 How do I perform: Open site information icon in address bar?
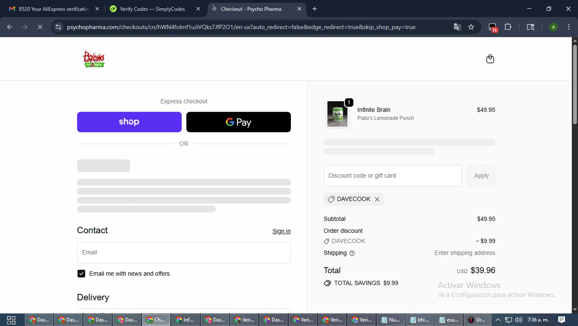click(x=58, y=27)
